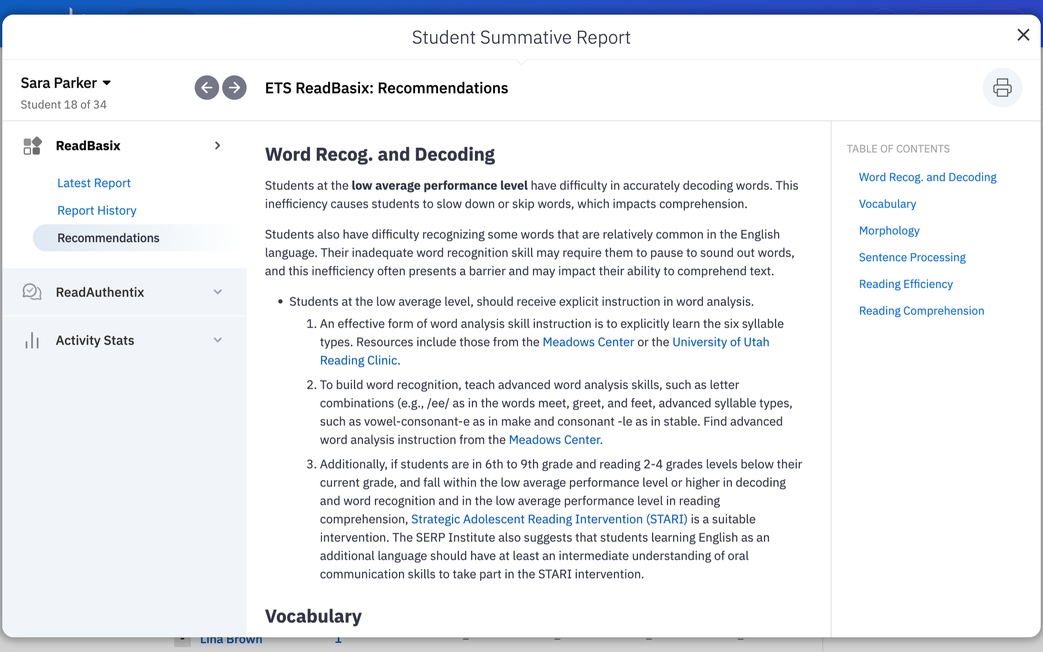The height and width of the screenshot is (652, 1043).
Task: Jump to Sentence Processing in contents
Action: tap(912, 257)
